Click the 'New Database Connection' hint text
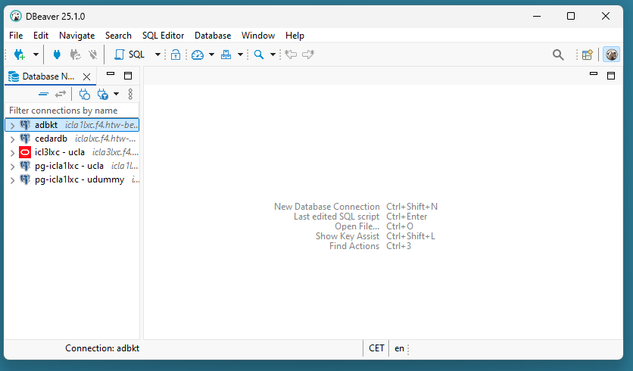This screenshot has width=633, height=371. point(327,207)
